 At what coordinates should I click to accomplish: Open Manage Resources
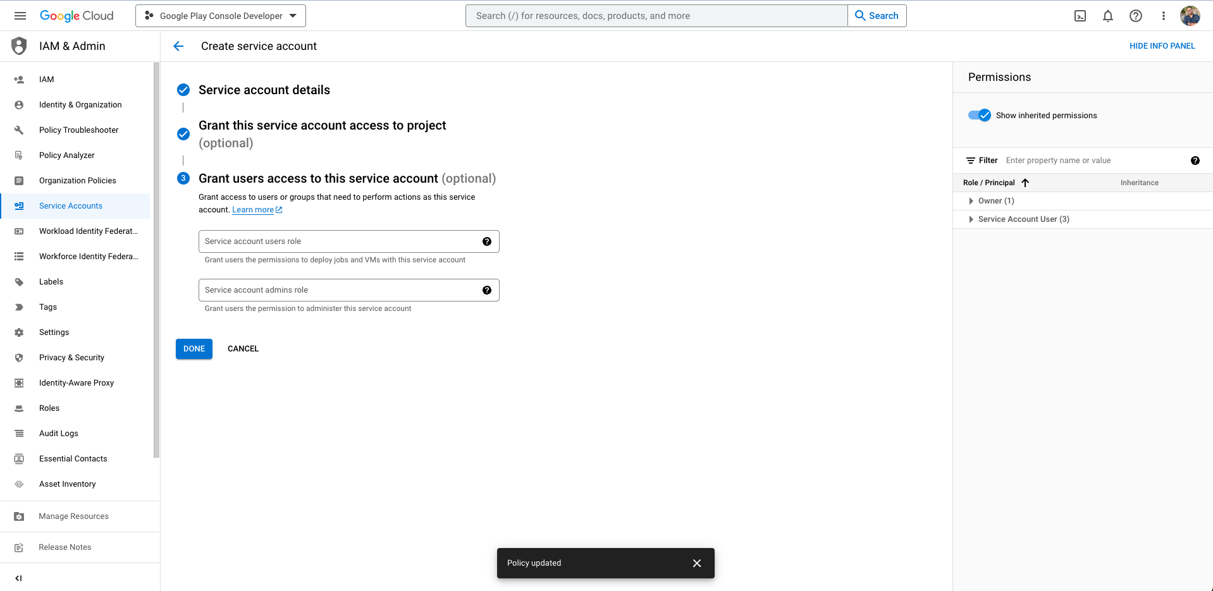[80, 516]
